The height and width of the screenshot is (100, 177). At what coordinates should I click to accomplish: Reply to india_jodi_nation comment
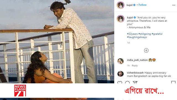135,66
